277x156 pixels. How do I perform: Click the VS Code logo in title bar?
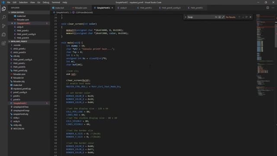coord(3,3)
